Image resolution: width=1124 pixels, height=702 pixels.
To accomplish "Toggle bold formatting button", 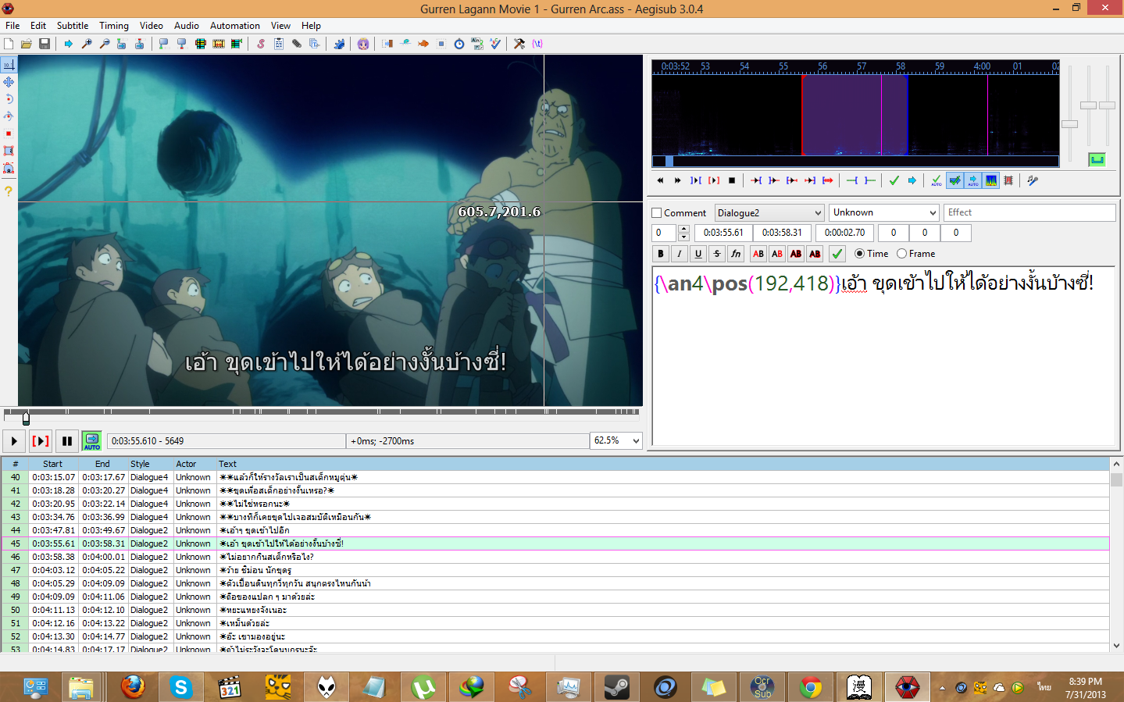I will (x=661, y=254).
